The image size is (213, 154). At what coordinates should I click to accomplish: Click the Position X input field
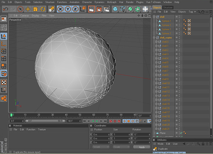[x=101, y=135]
